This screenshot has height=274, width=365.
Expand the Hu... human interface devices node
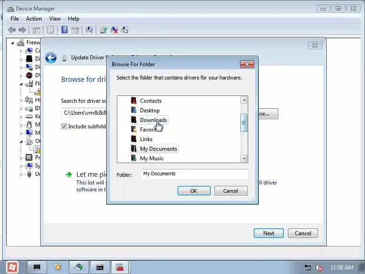pos(21,100)
